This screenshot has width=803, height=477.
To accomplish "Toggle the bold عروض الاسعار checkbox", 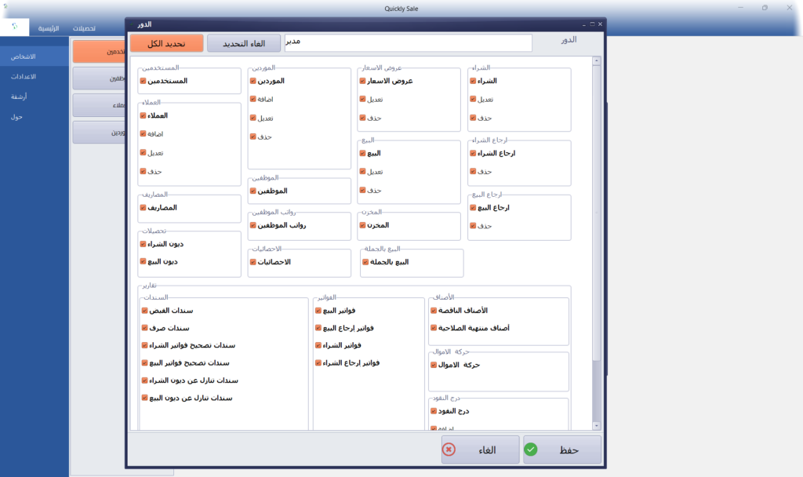I will tap(362, 81).
